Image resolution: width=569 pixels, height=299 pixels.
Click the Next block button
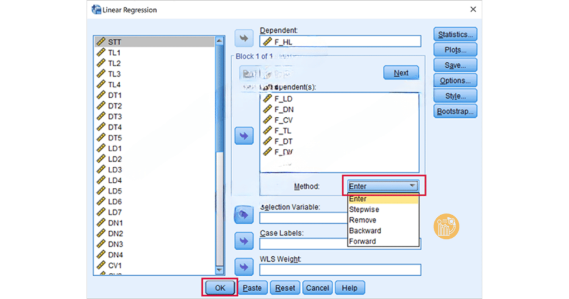(401, 73)
